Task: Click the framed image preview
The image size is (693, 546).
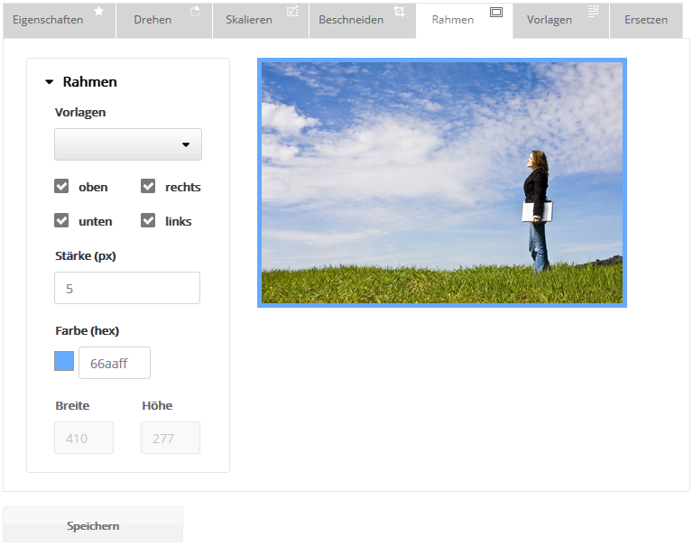Action: (442, 183)
